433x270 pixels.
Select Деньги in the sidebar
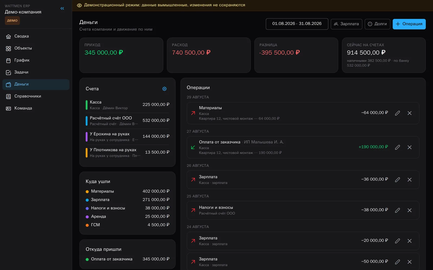point(36,84)
